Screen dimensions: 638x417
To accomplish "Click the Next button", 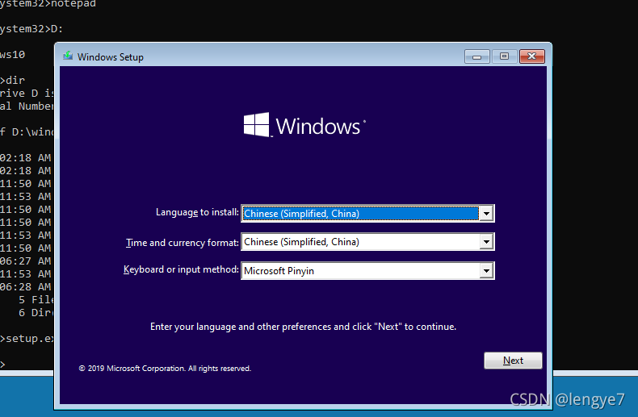I will [513, 361].
